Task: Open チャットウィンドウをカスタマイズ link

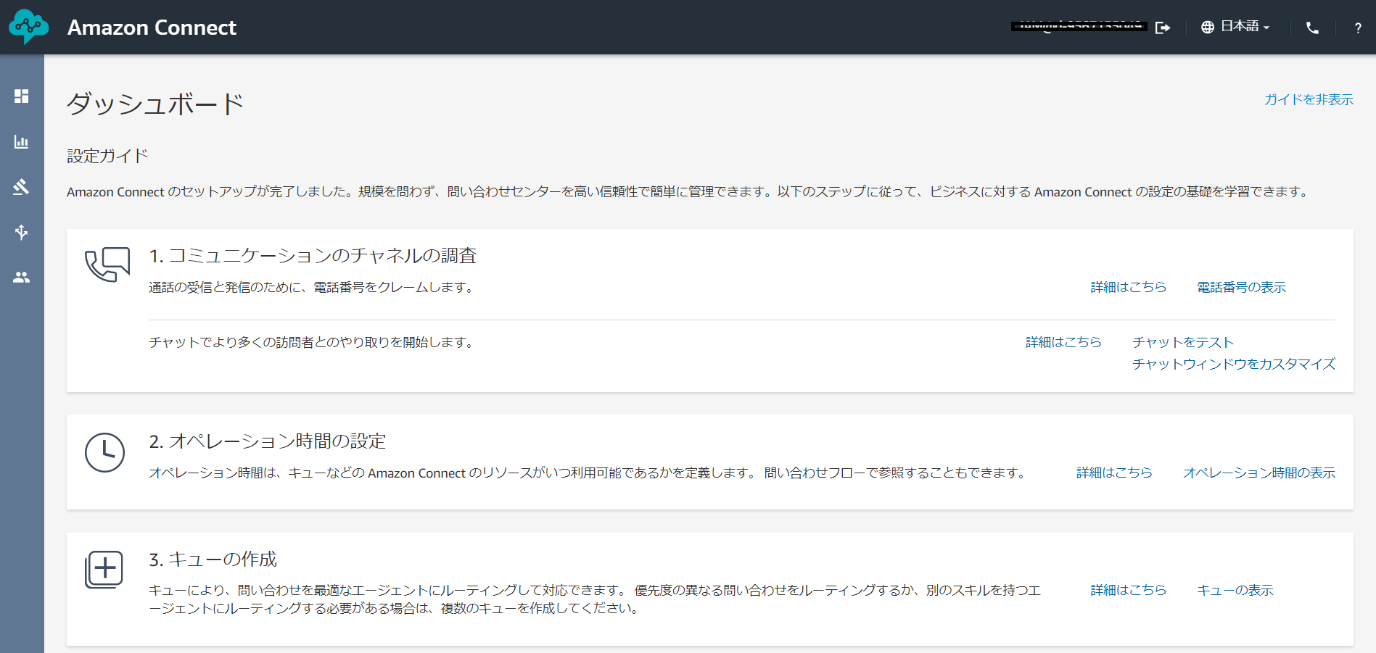Action: coord(1234,364)
